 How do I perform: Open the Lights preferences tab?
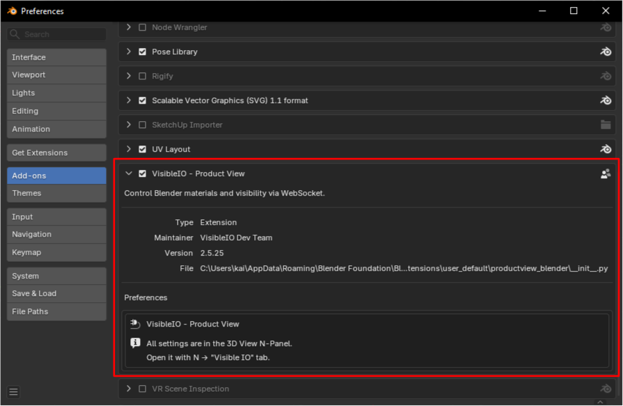[56, 93]
